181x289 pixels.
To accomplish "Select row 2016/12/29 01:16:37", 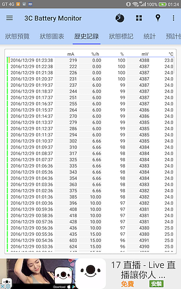I will [x=90, y=104].
